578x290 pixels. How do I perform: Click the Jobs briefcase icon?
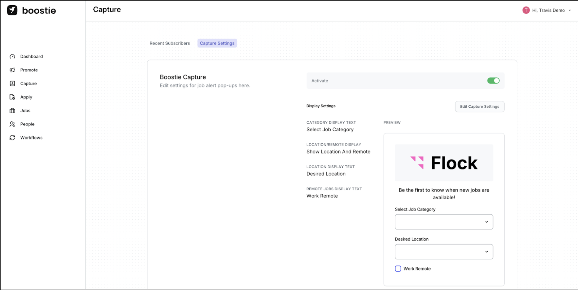(x=12, y=111)
